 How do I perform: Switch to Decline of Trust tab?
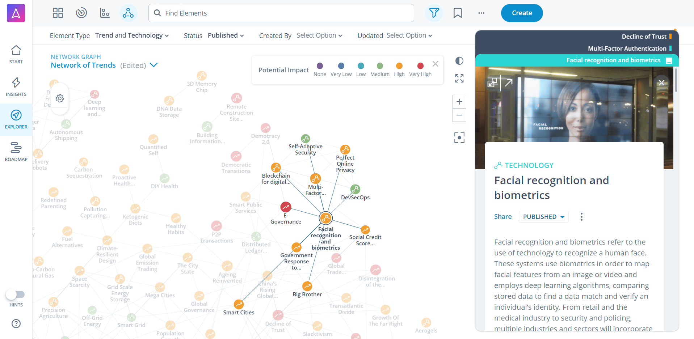pos(644,37)
